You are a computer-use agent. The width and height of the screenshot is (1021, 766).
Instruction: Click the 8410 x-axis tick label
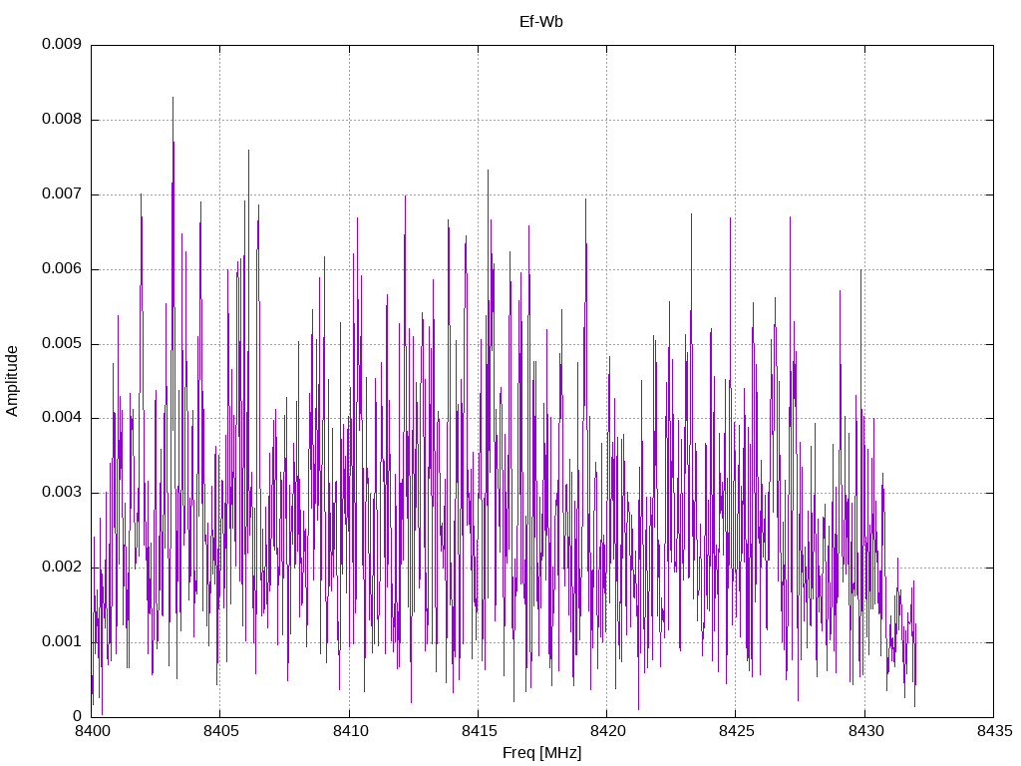point(349,731)
